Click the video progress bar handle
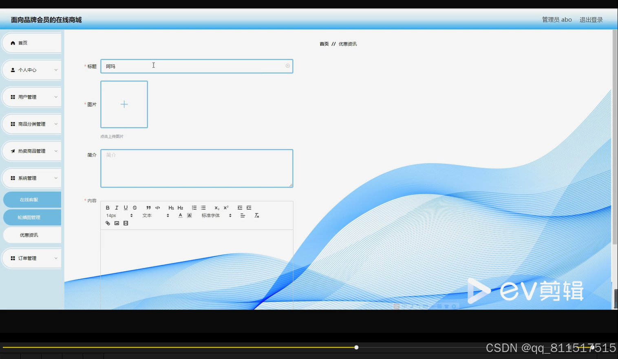 (356, 348)
